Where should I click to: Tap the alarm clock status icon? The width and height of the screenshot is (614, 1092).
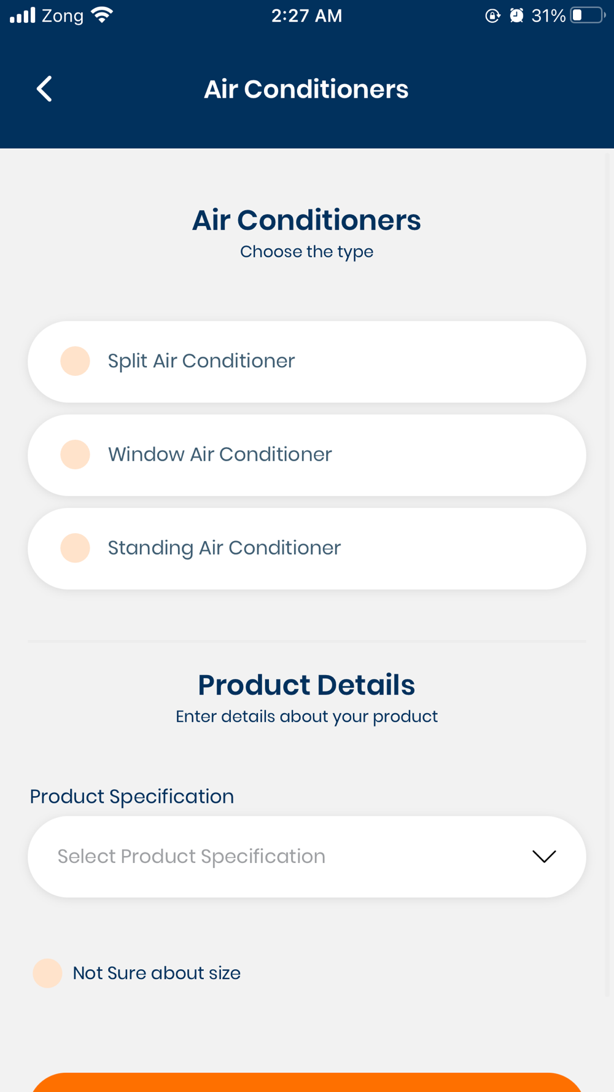516,15
